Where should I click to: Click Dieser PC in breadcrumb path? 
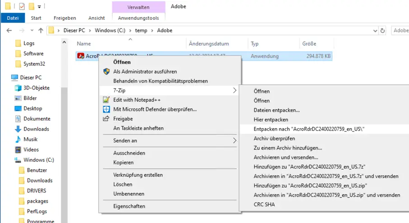click(74, 31)
